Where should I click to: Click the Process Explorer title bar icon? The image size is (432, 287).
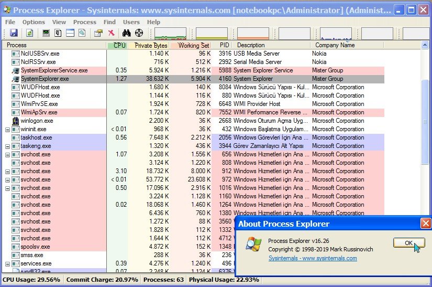point(7,10)
